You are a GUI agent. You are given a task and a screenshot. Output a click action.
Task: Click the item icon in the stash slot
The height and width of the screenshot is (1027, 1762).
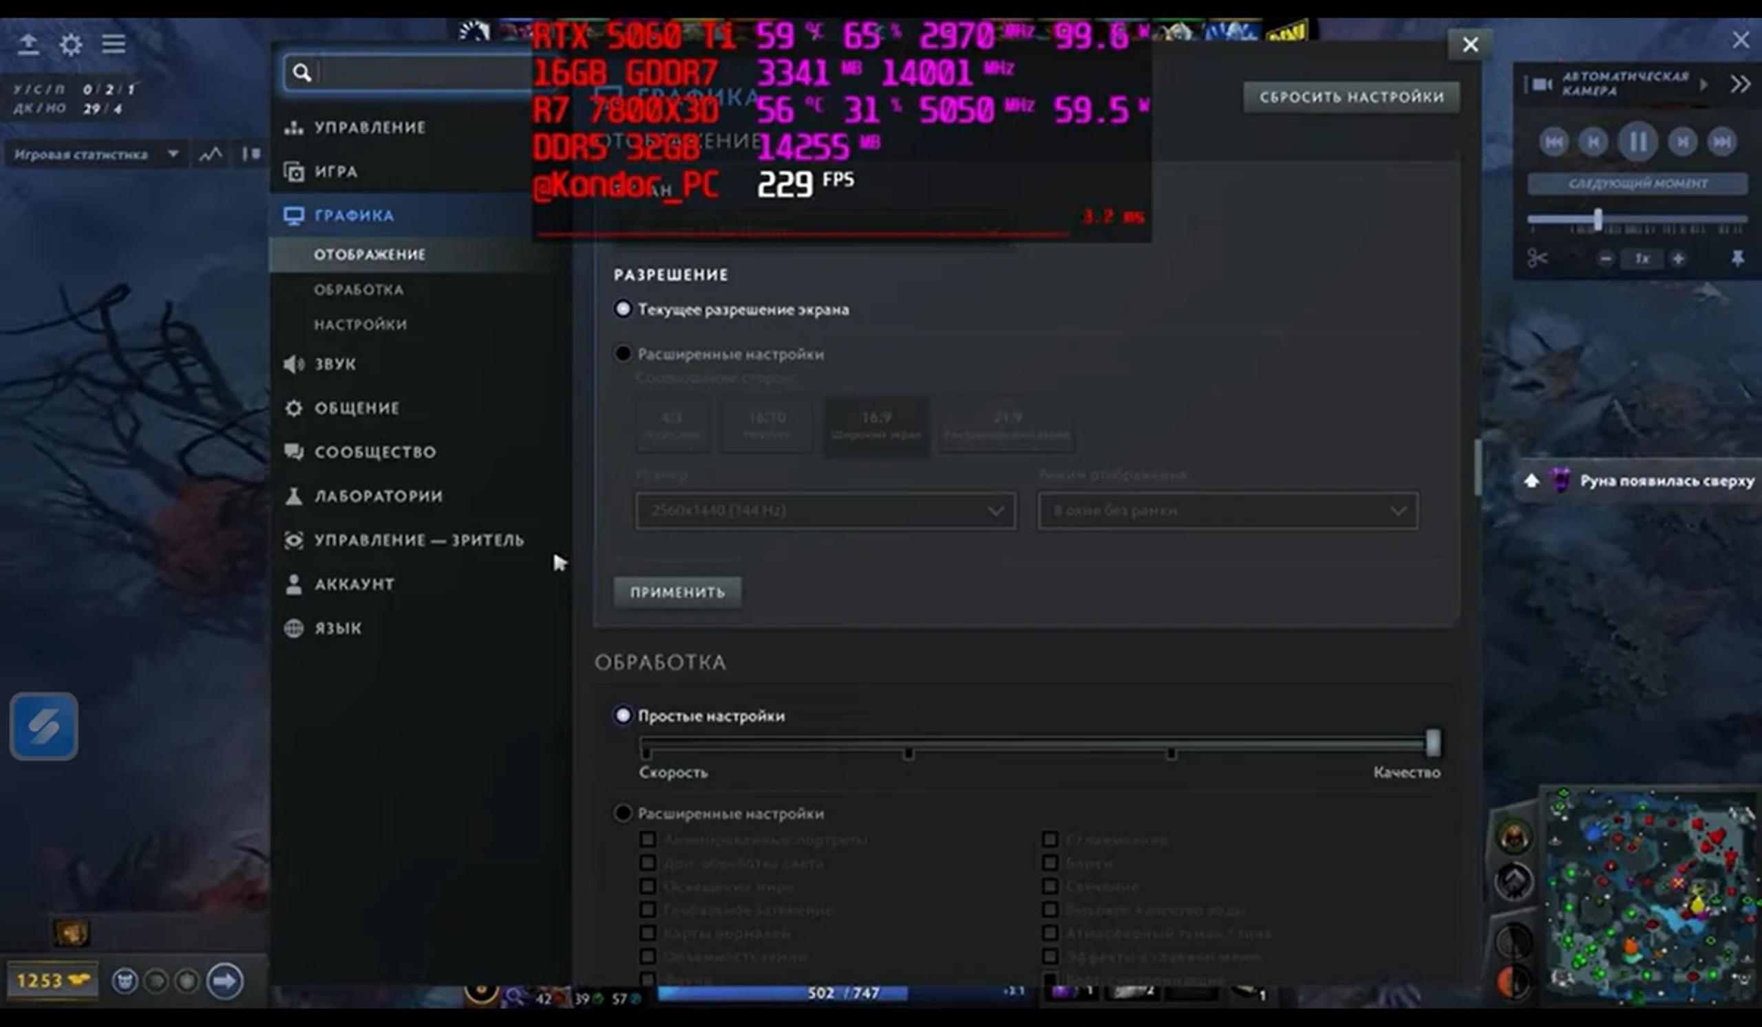pyautogui.click(x=71, y=933)
